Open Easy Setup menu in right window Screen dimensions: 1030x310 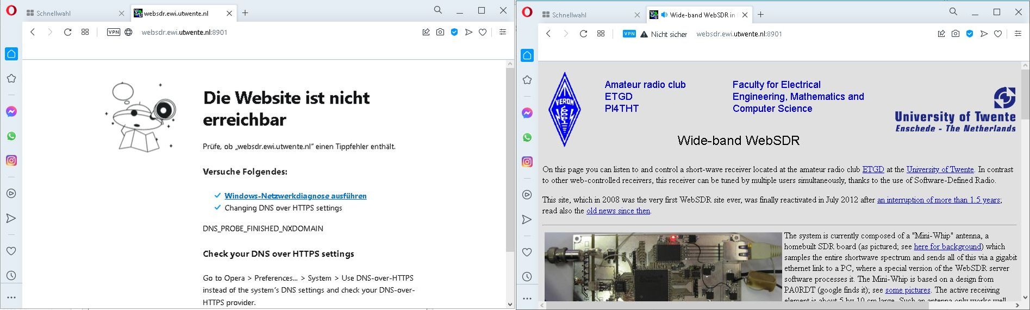click(x=1017, y=34)
